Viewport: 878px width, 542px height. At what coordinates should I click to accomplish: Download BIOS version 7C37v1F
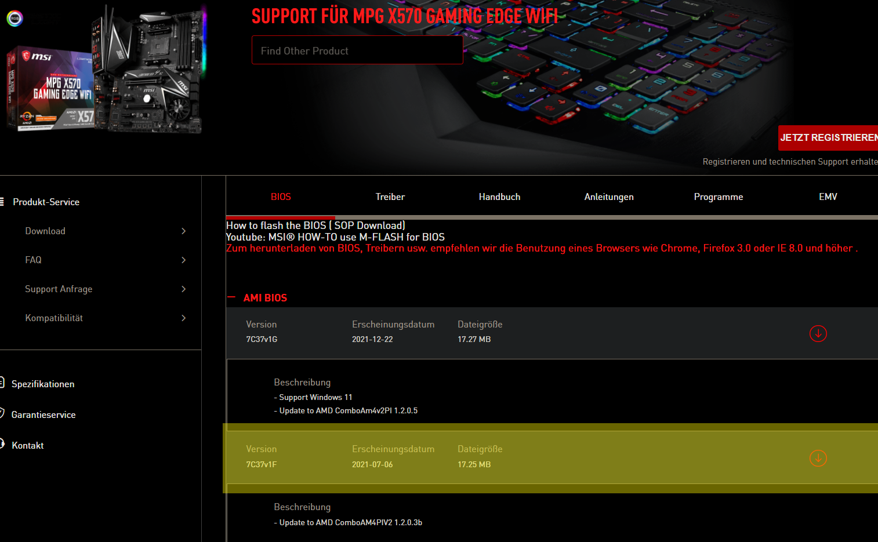[x=818, y=458]
